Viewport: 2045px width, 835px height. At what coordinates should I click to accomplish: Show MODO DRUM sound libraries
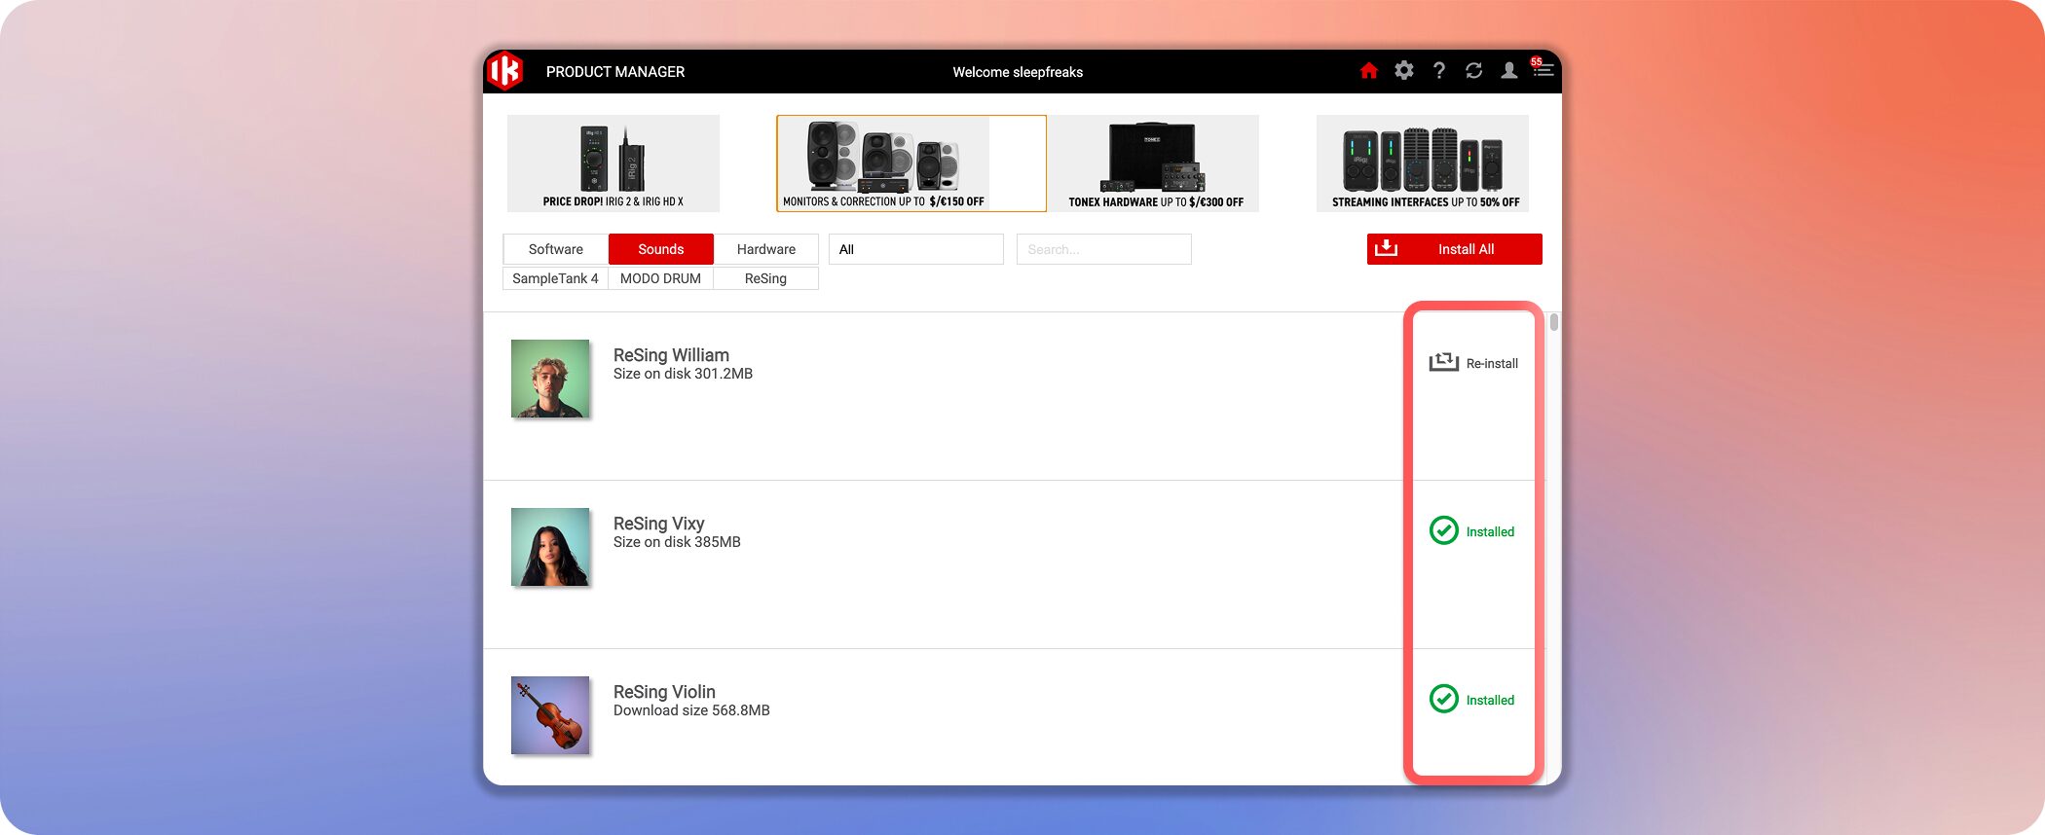click(x=660, y=278)
